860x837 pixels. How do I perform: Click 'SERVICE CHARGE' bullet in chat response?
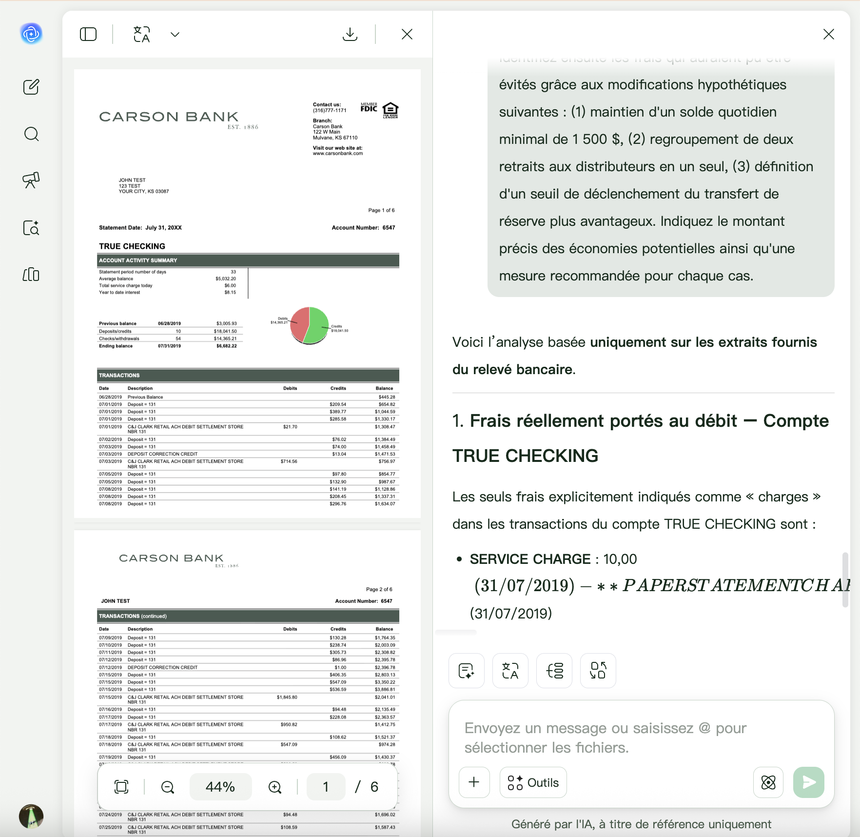coord(530,559)
